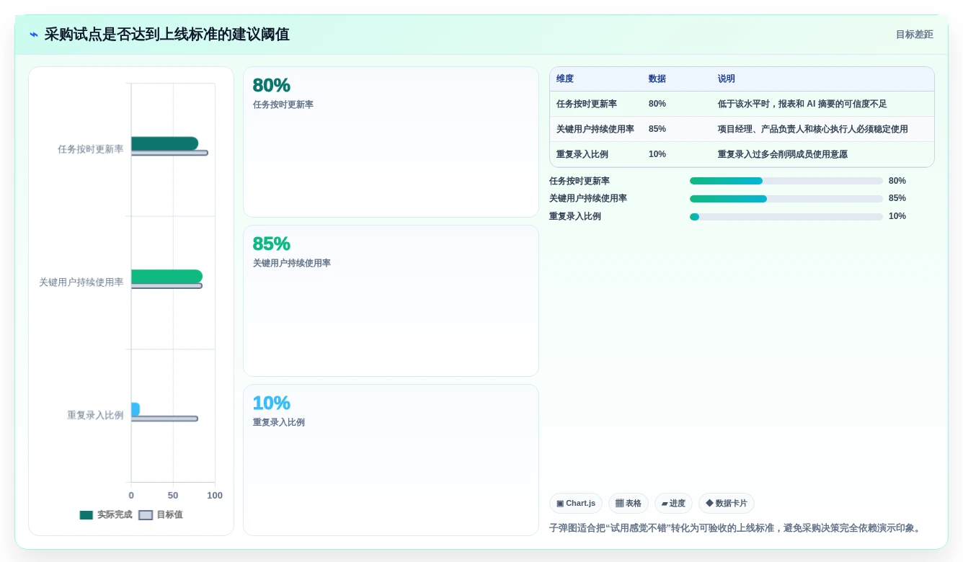Screen dimensions: 963x562
Task: Click the 80% progress bar value
Action: 897,181
